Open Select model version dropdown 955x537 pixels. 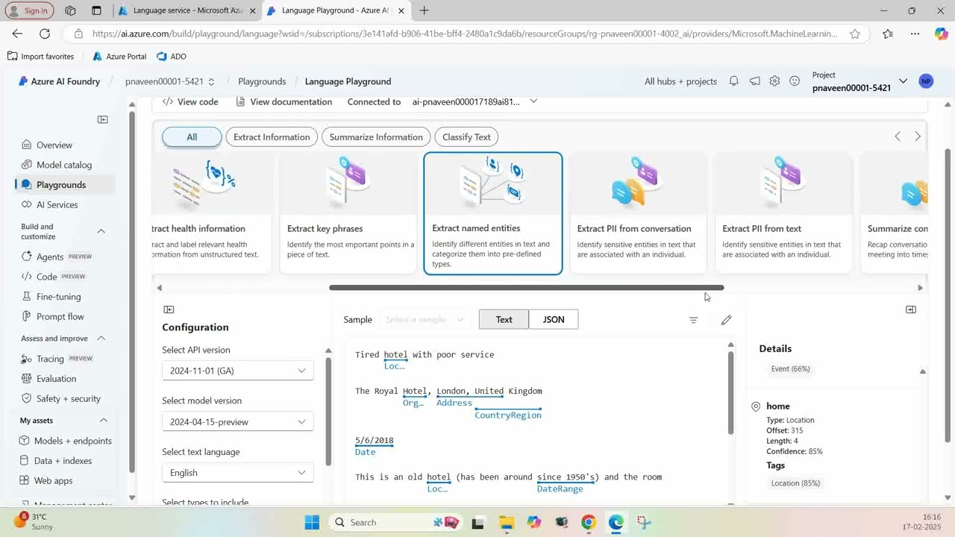click(237, 422)
